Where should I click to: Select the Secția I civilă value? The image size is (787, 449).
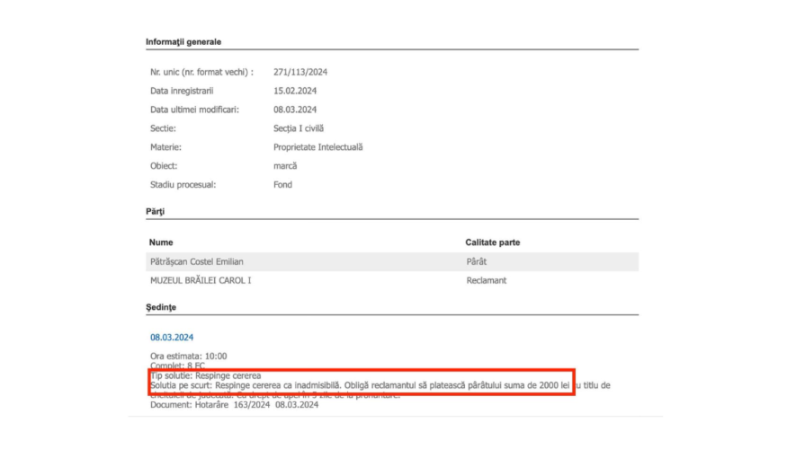tap(299, 128)
